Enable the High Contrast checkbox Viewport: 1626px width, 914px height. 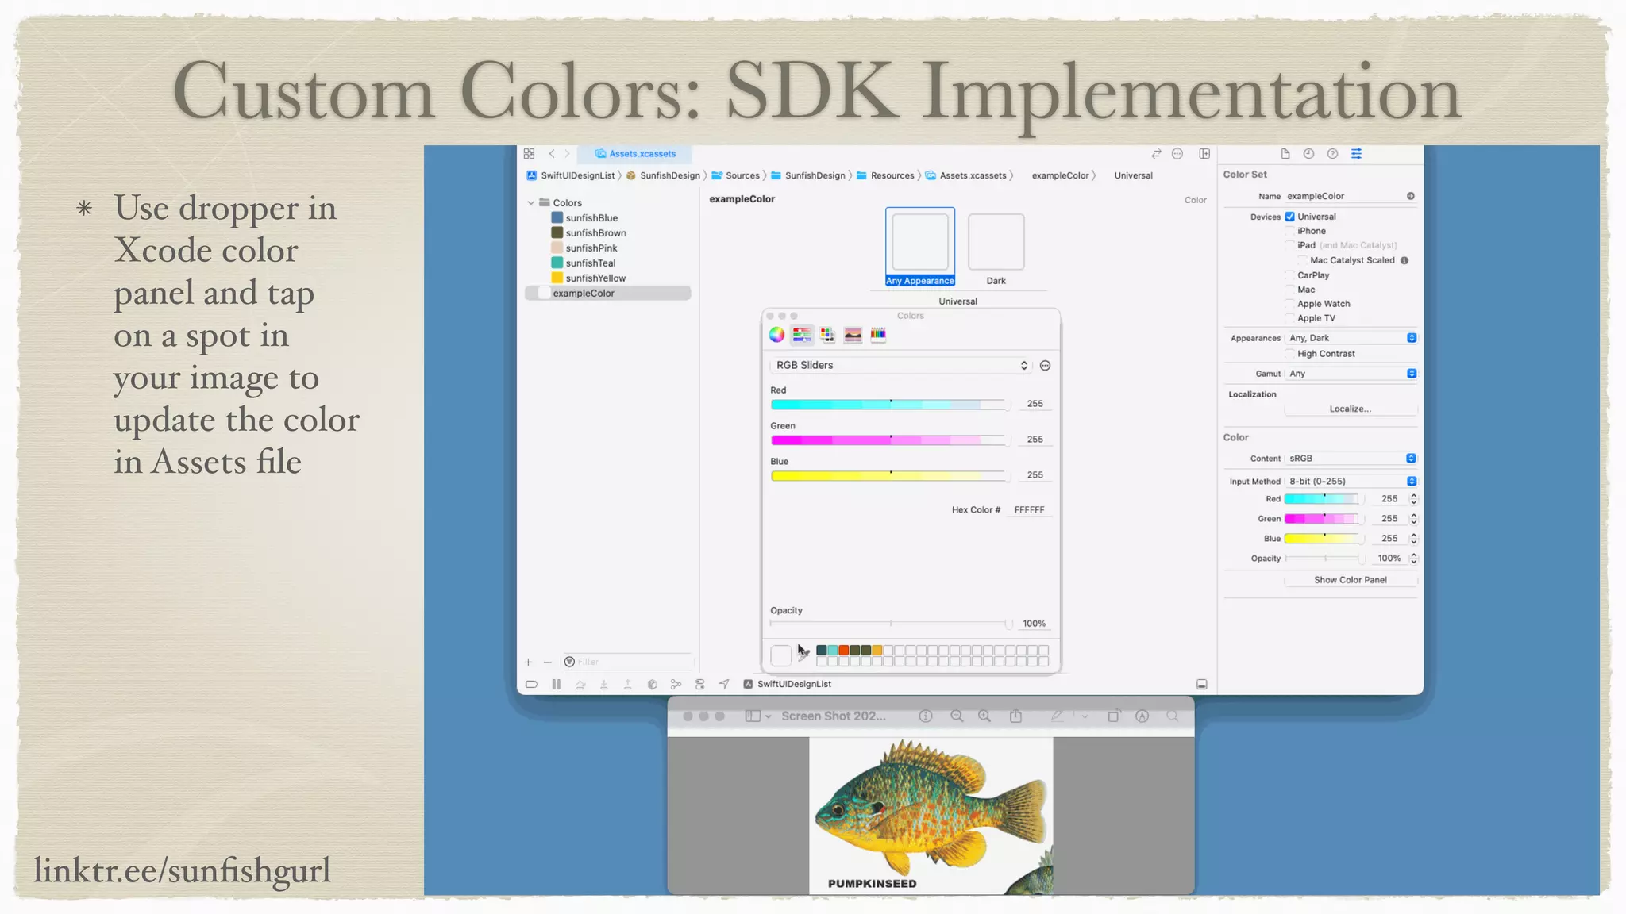click(x=1290, y=354)
